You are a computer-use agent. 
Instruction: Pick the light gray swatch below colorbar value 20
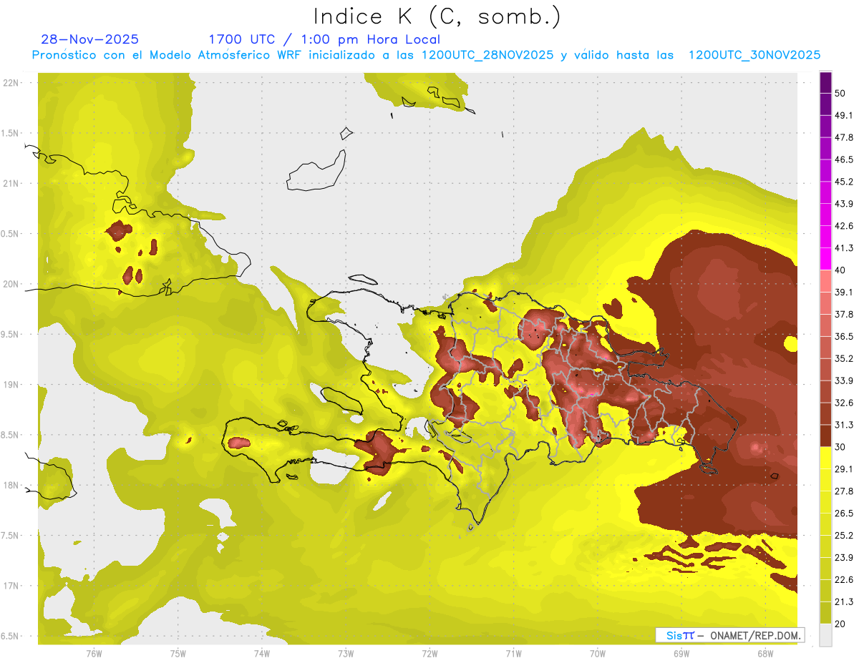(825, 634)
